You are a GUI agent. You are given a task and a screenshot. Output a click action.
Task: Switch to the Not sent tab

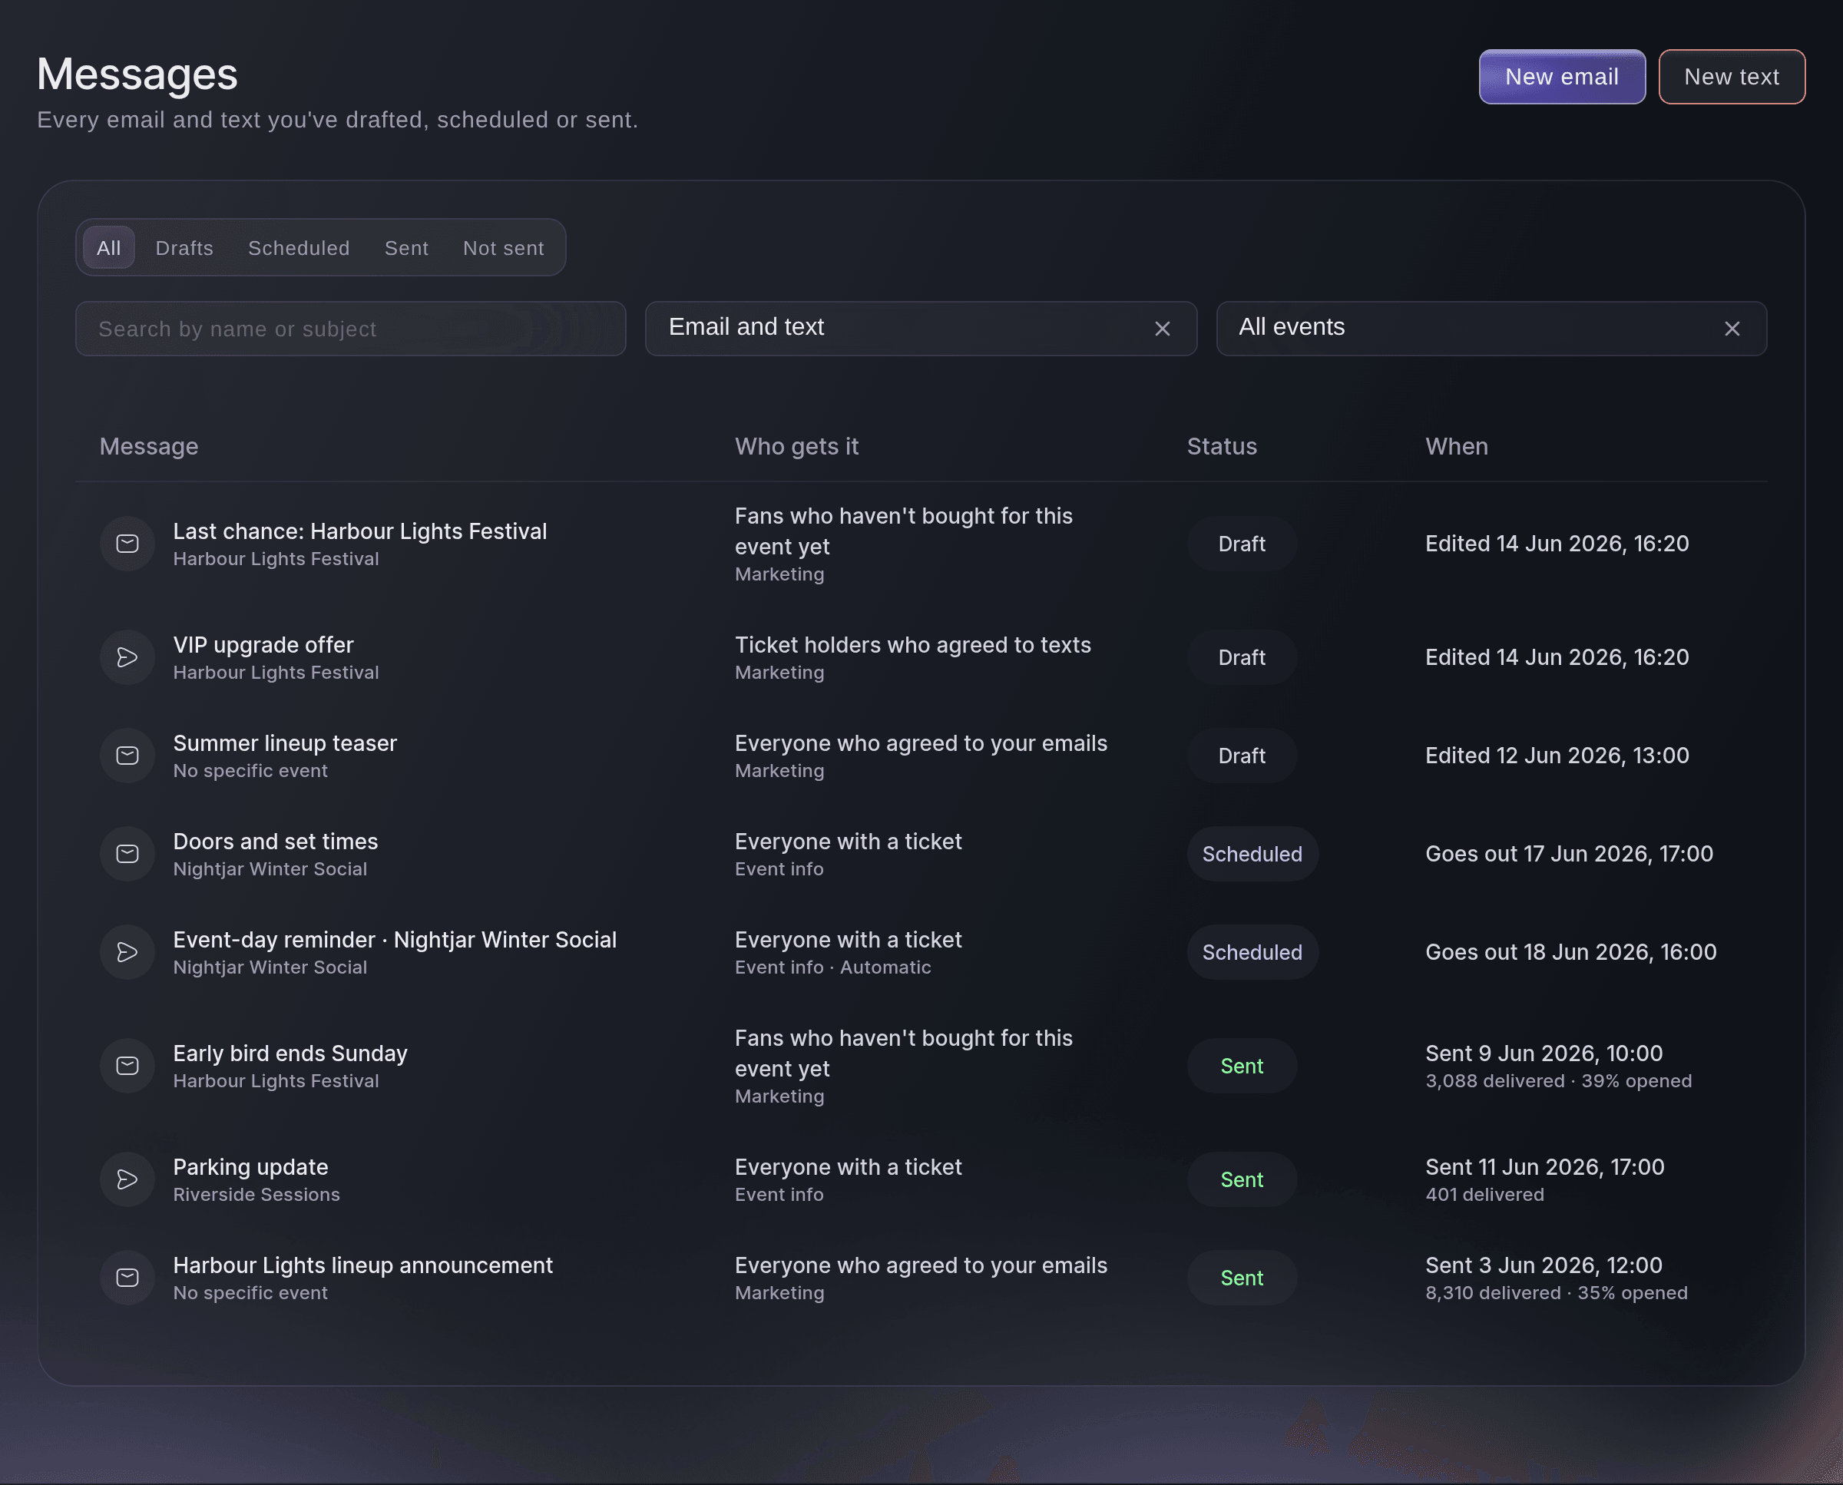(x=503, y=248)
